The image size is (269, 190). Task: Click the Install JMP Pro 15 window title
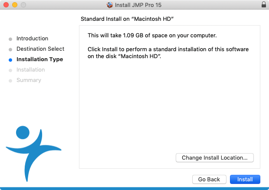tap(138, 5)
